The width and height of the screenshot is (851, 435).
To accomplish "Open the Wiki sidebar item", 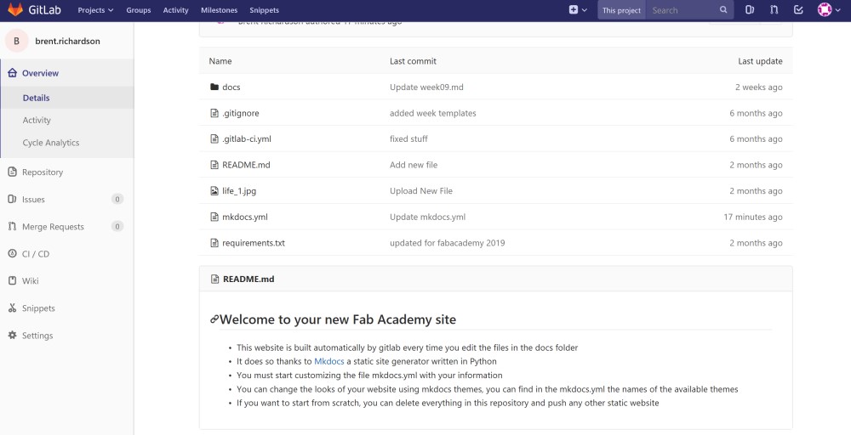I will pyautogui.click(x=31, y=281).
